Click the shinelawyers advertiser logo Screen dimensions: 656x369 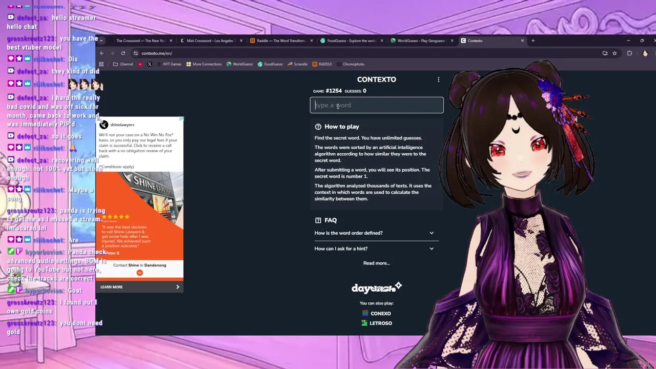pos(104,125)
